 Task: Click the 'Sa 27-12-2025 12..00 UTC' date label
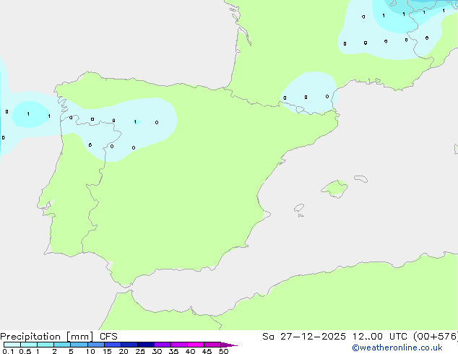point(334,337)
